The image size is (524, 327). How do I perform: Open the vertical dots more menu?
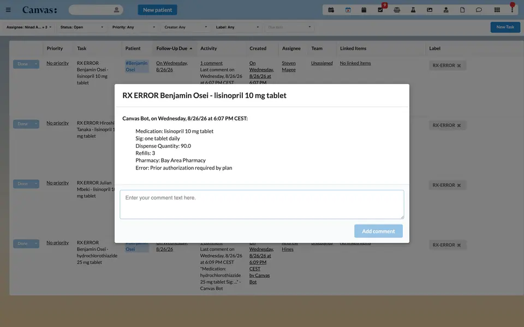[x=512, y=10]
